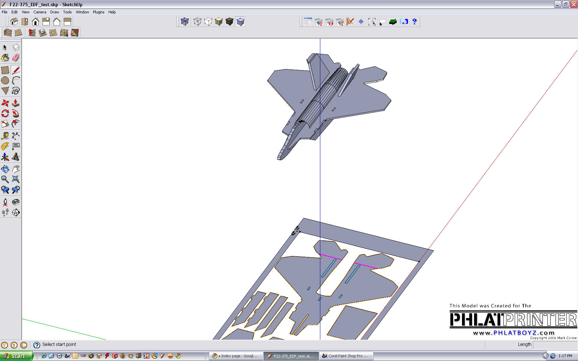Select the Paint Bucket tool
578x361 pixels.
coord(5,58)
